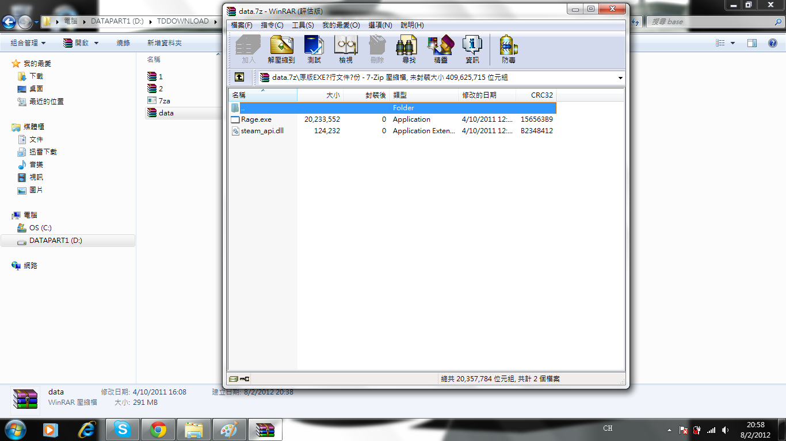This screenshot has height=441, width=786.
Task: Open the Wizard (精靈) toolbar icon
Action: 441,49
